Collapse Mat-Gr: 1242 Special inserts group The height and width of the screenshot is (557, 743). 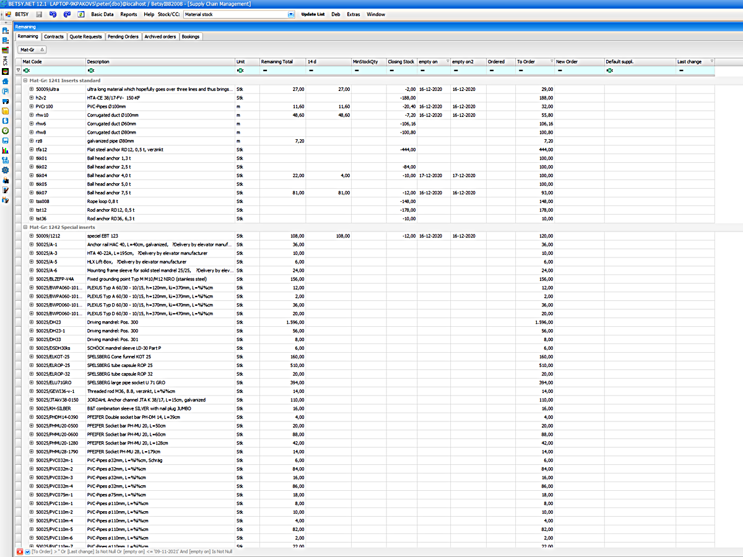(x=25, y=227)
